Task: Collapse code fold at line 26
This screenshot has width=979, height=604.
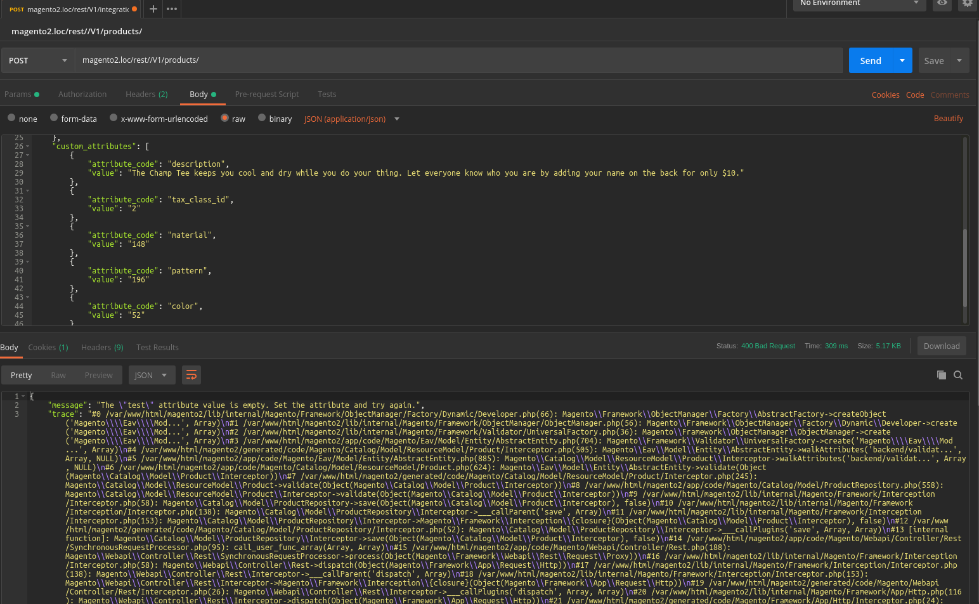Action: tap(27, 147)
